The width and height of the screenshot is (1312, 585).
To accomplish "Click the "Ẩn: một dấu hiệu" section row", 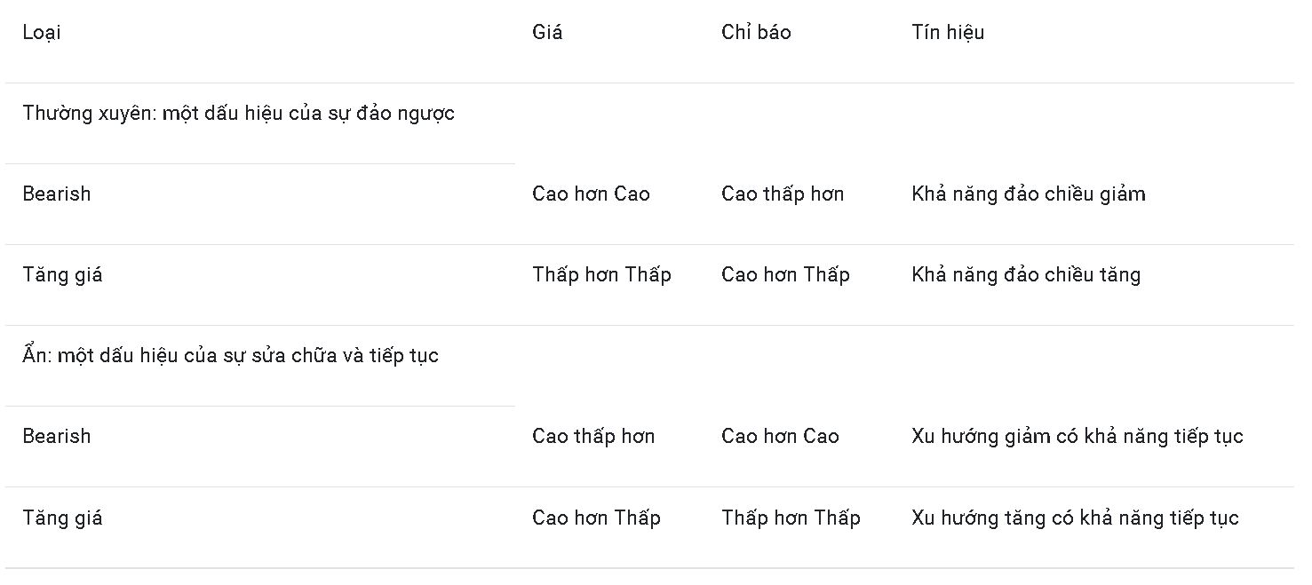I will click(230, 356).
